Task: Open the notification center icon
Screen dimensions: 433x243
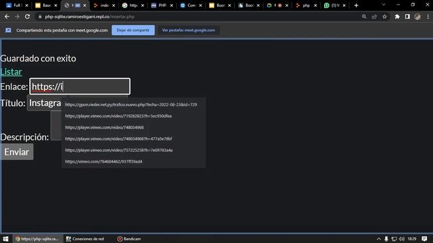Action: (x=424, y=239)
